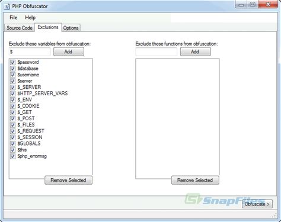Remove Selected variables from the list
The width and height of the screenshot is (281, 222).
coord(68,180)
